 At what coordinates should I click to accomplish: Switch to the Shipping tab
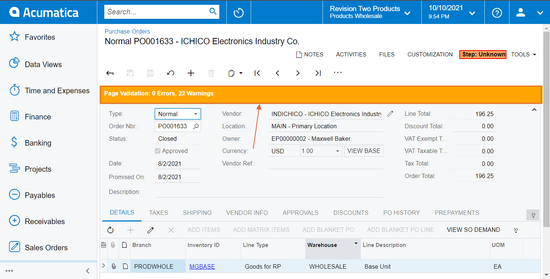click(197, 213)
